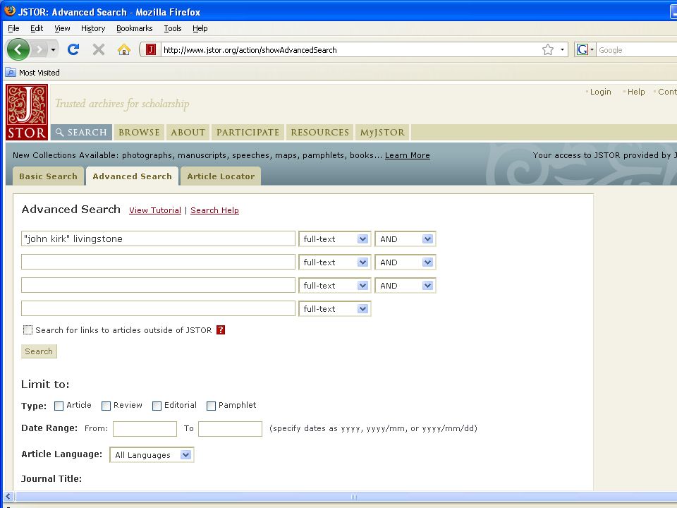Viewport: 677px width, 508px height.
Task: Open the All Languages article language dropdown
Action: [152, 455]
